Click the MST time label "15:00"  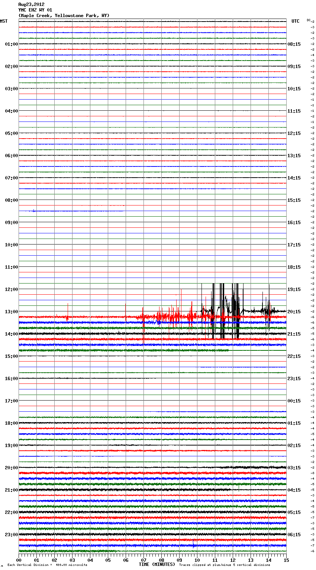point(11,356)
